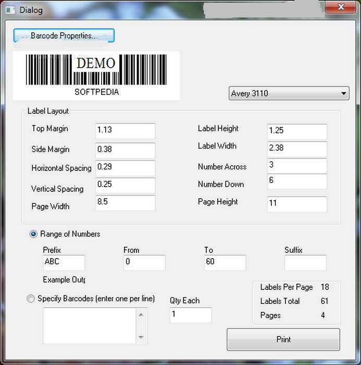Click the Label Layout group heading
The image size is (361, 365).
48,111
